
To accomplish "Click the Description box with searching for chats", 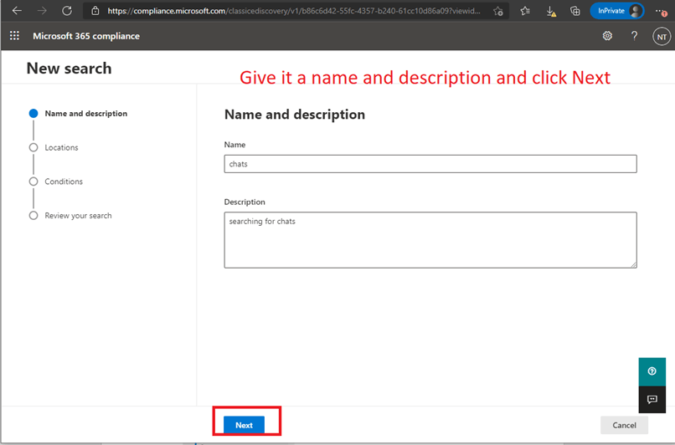I will coord(430,240).
